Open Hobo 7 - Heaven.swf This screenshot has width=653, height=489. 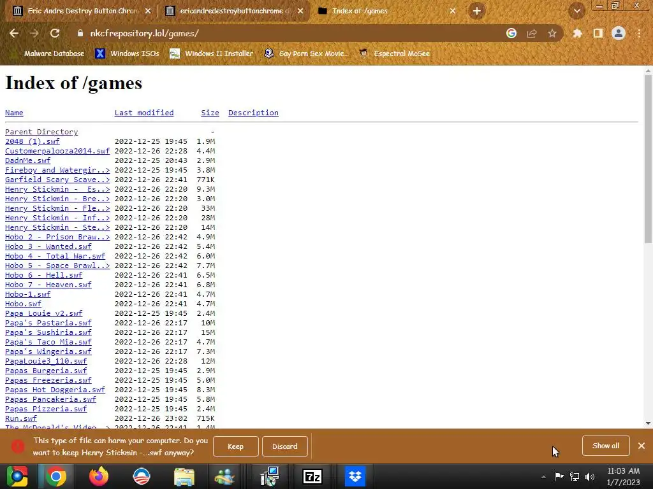[x=48, y=285]
